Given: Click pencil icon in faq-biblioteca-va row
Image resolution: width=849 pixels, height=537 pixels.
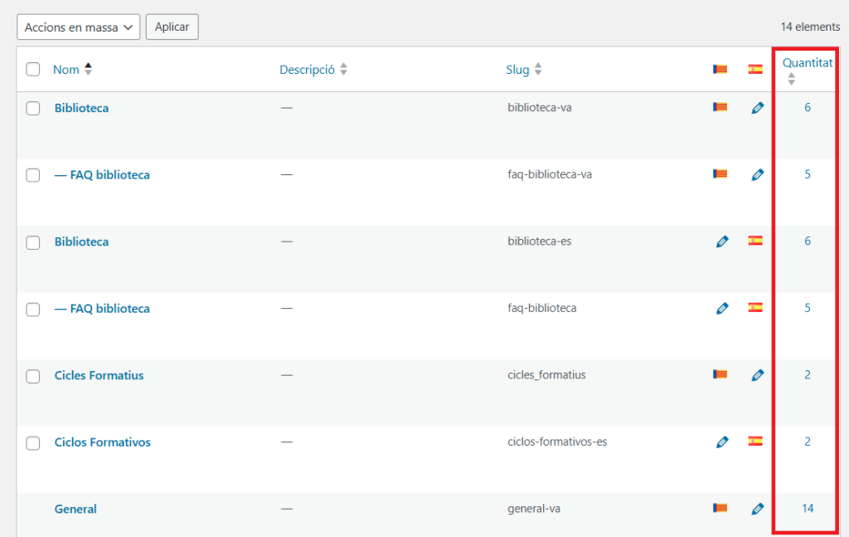Looking at the screenshot, I should click(757, 174).
